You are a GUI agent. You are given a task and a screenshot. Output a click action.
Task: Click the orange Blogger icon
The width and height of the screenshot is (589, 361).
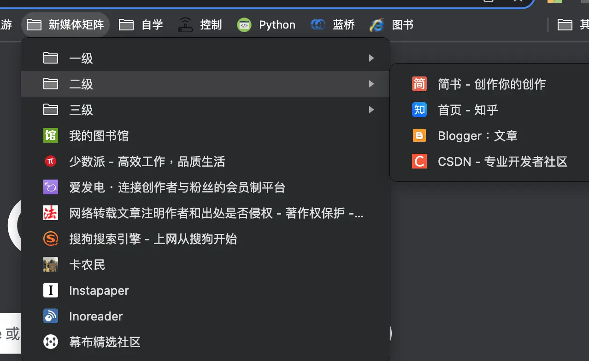pyautogui.click(x=419, y=135)
